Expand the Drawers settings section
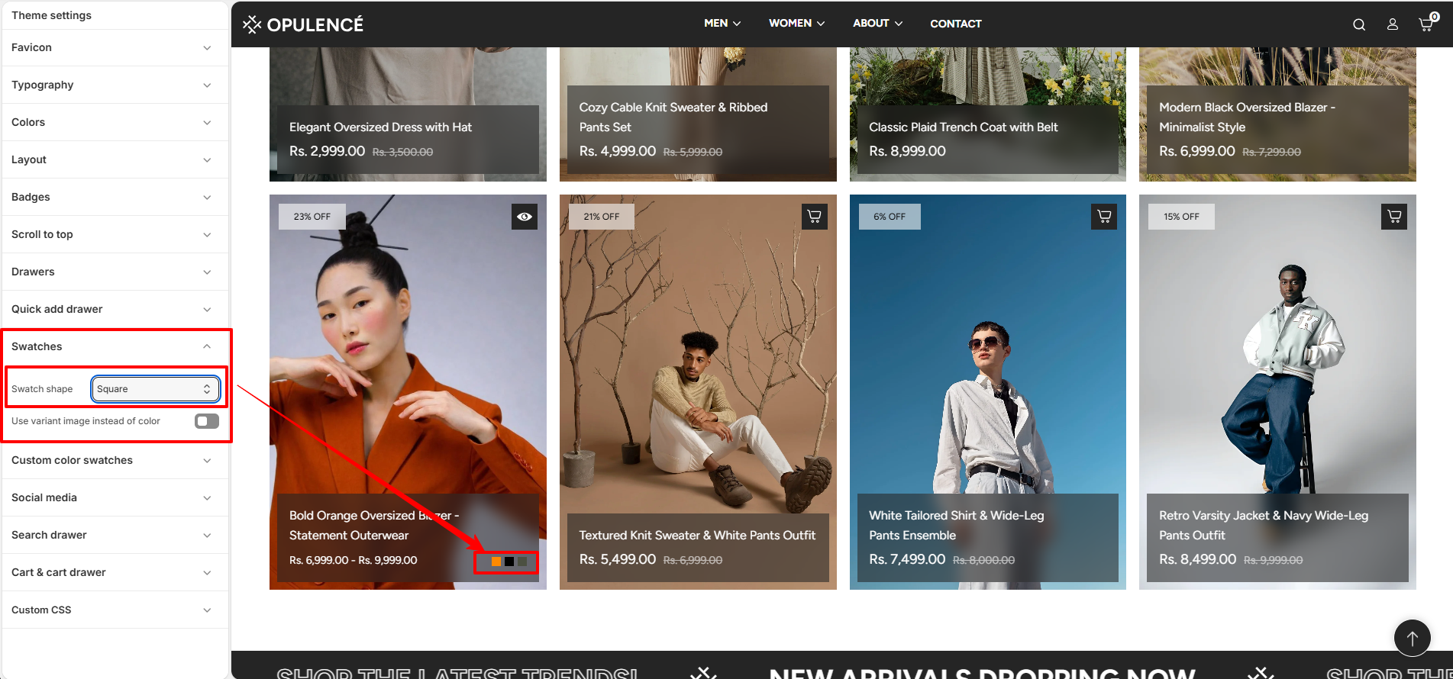Viewport: 1453px width, 679px height. click(x=115, y=272)
